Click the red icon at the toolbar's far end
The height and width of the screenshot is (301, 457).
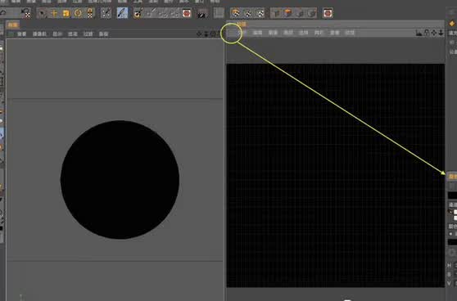click(x=328, y=13)
